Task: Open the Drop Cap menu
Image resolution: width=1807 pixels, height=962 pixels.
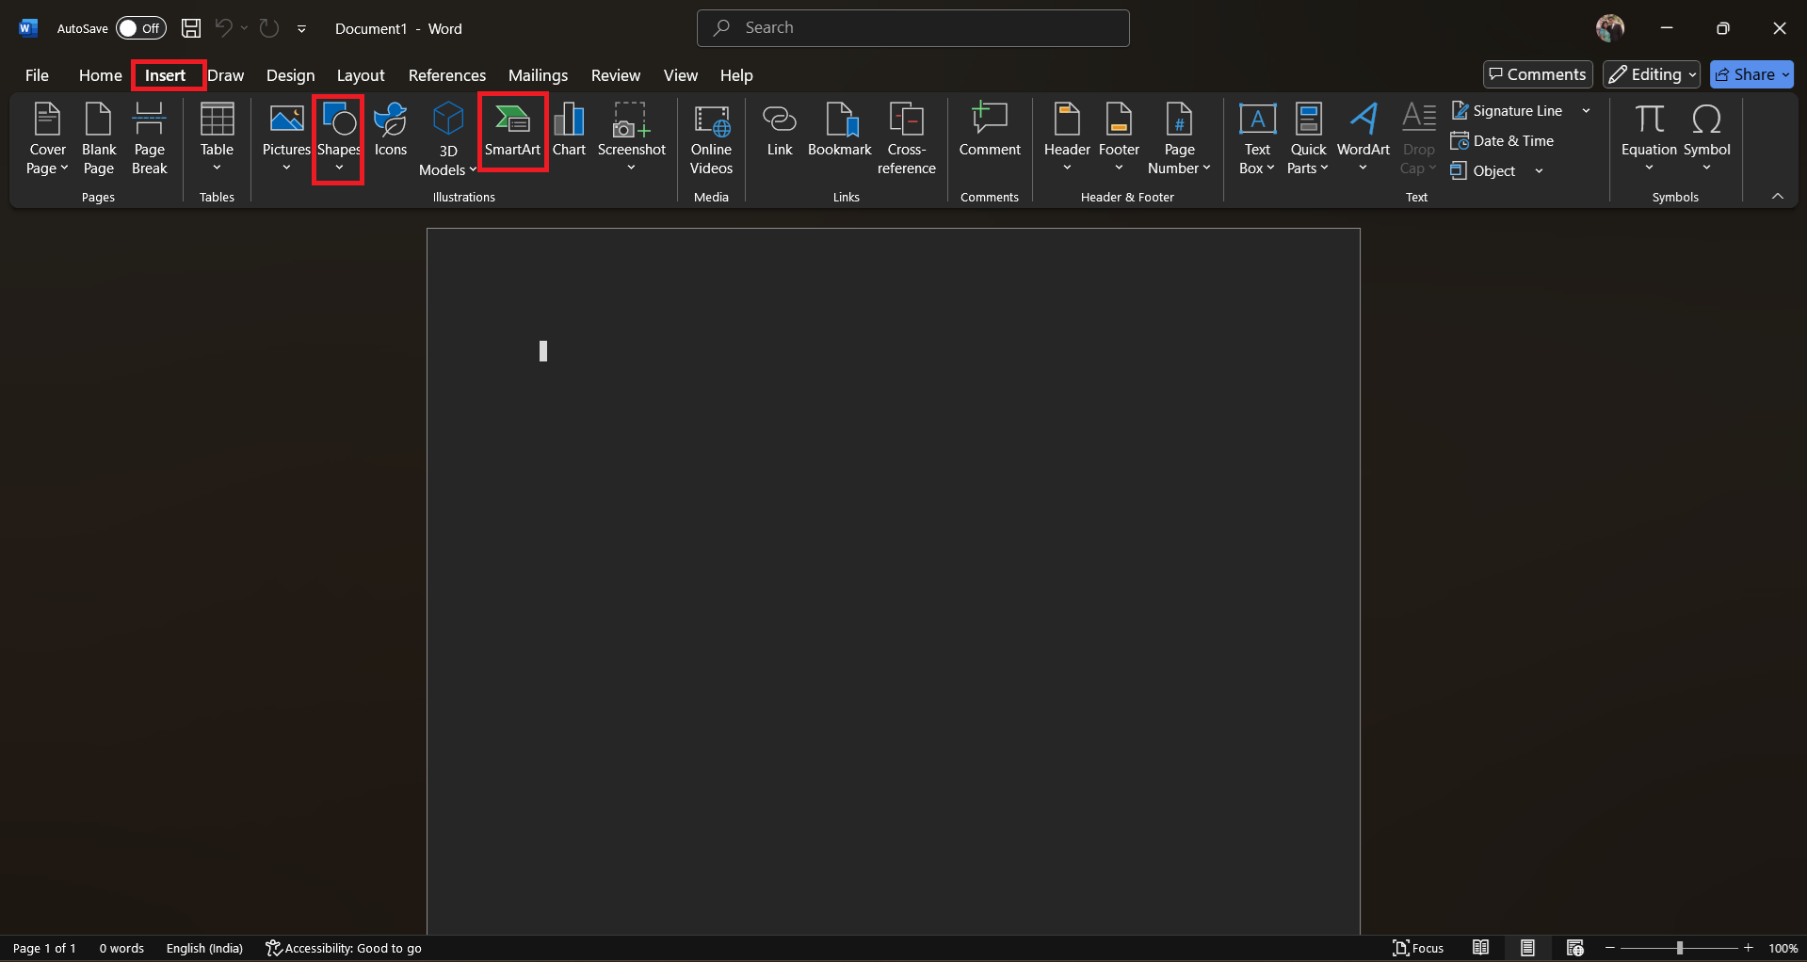Action: (1418, 138)
